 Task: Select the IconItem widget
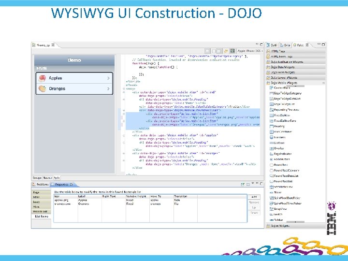[277, 137]
